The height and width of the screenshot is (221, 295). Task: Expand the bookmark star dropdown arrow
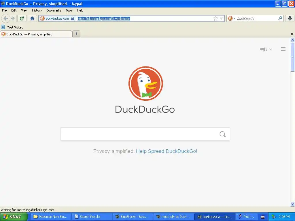[222, 18]
